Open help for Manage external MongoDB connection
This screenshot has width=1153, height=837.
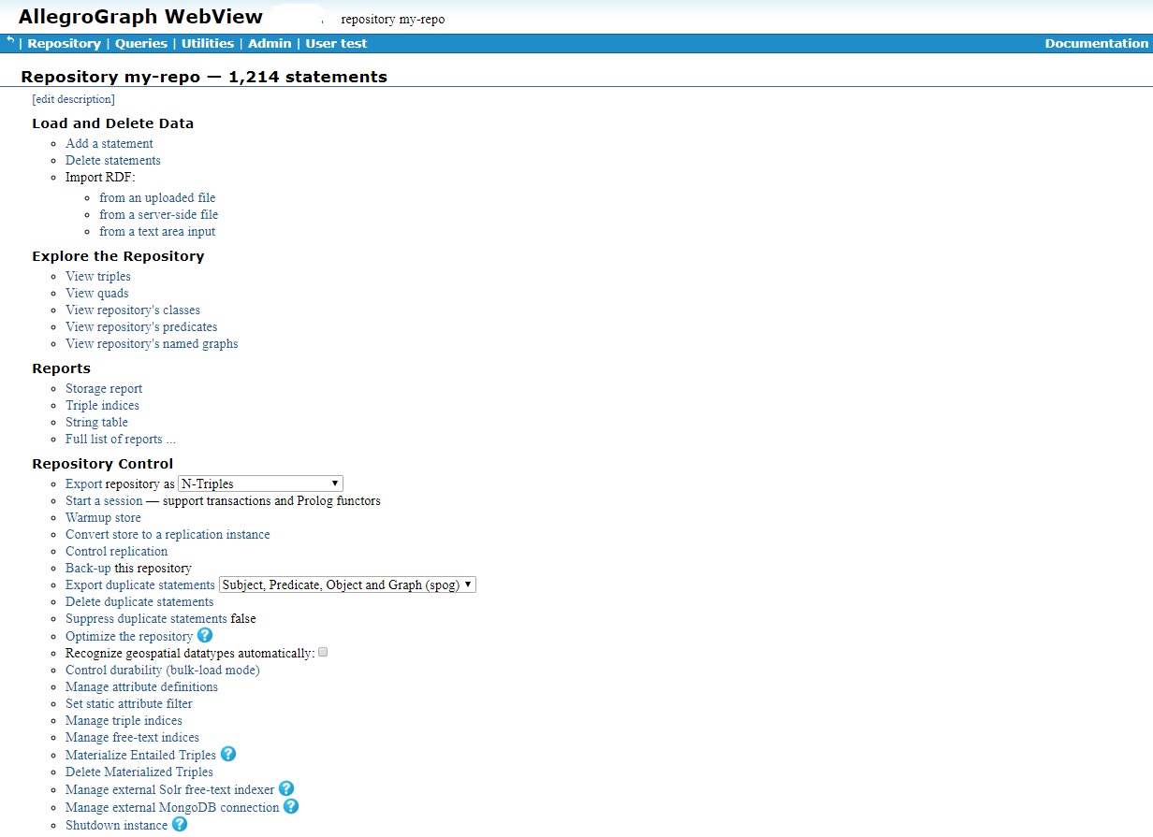coord(291,807)
